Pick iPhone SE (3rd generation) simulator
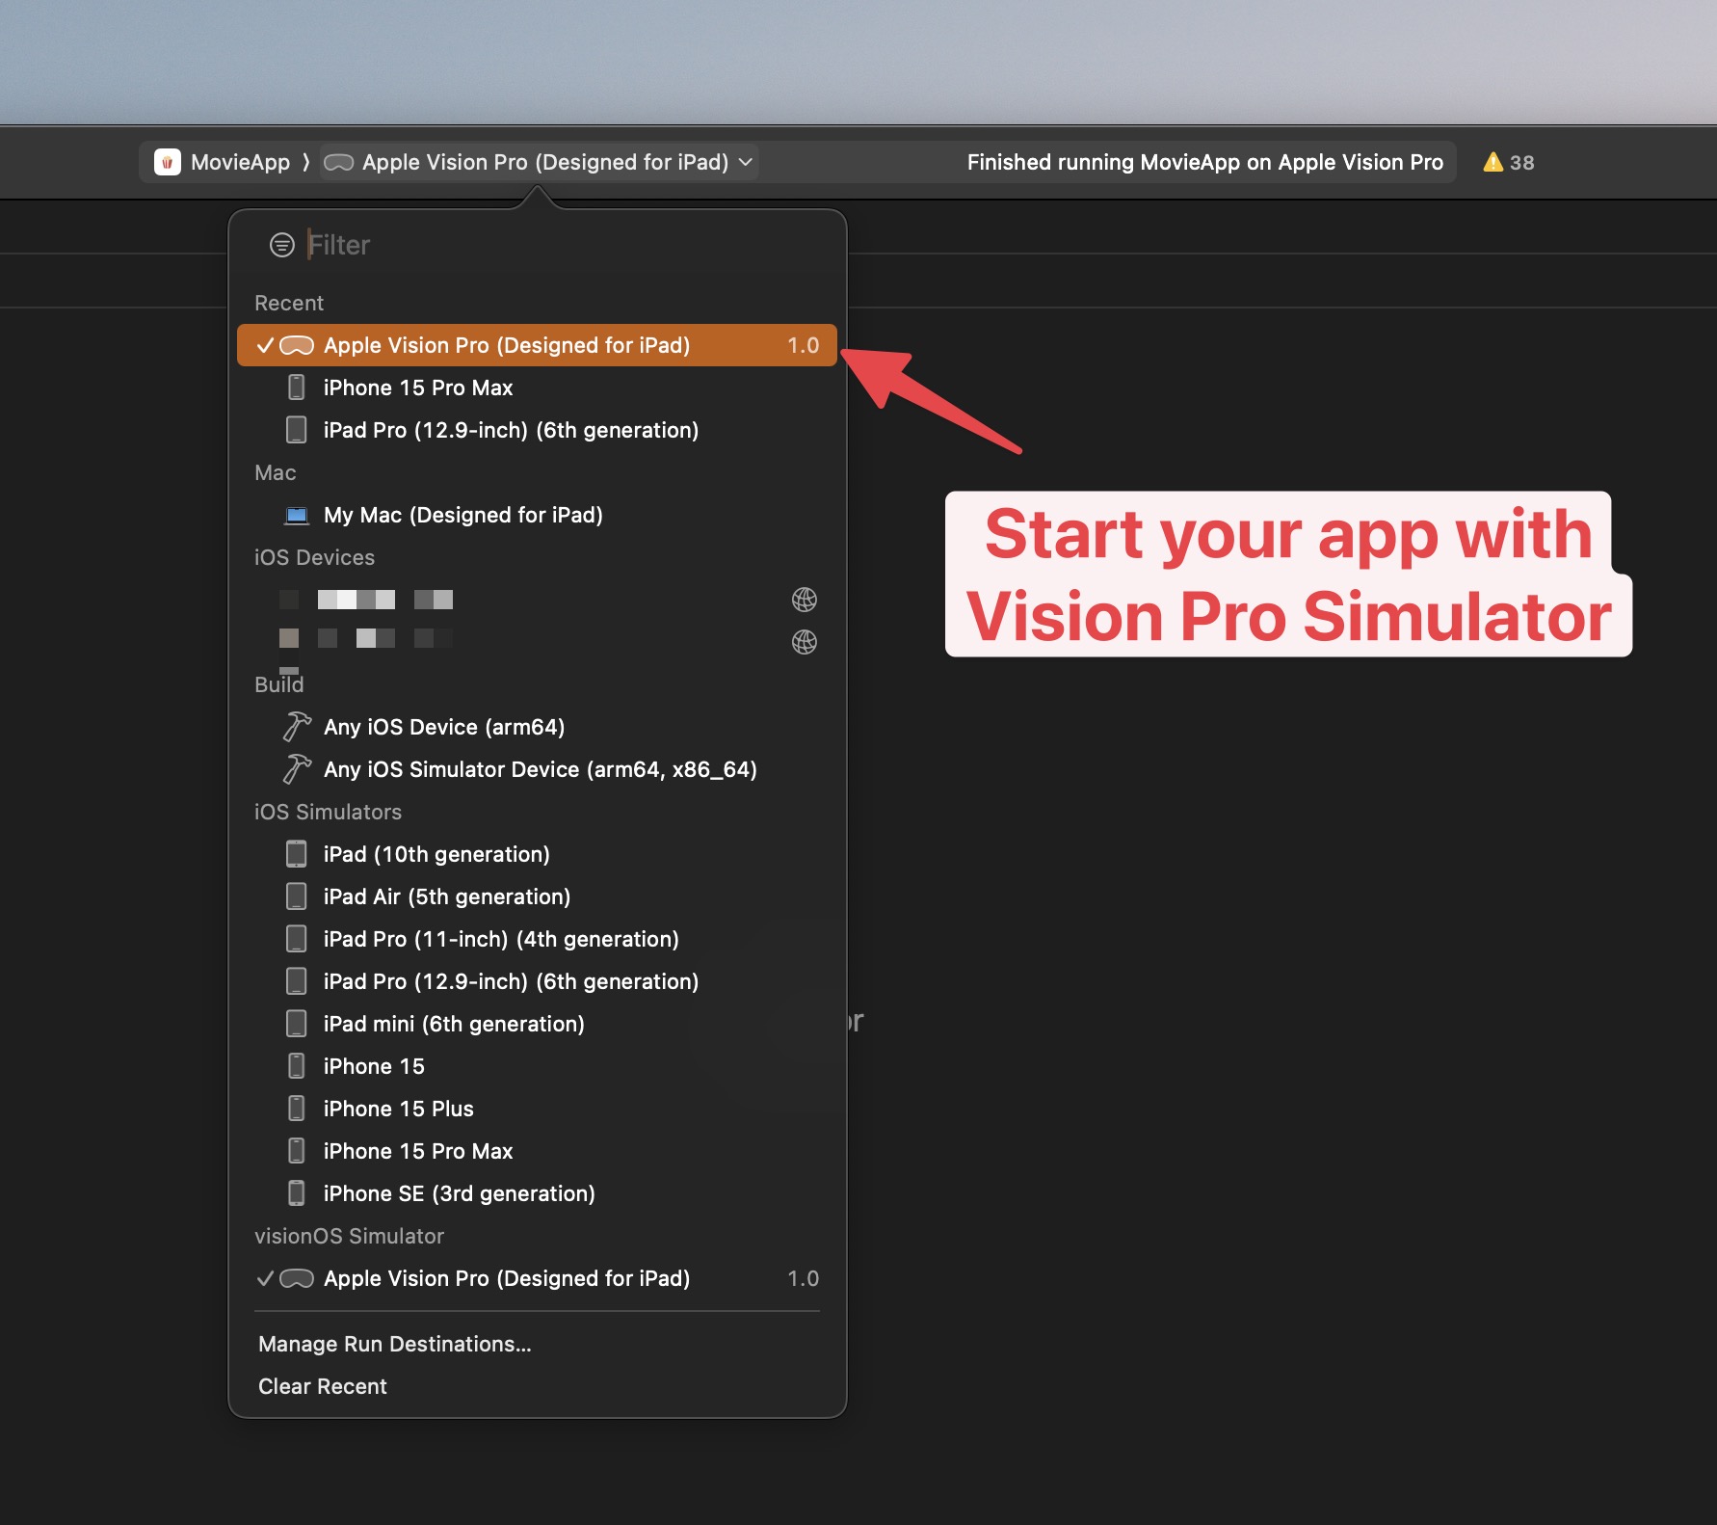 point(537,1193)
